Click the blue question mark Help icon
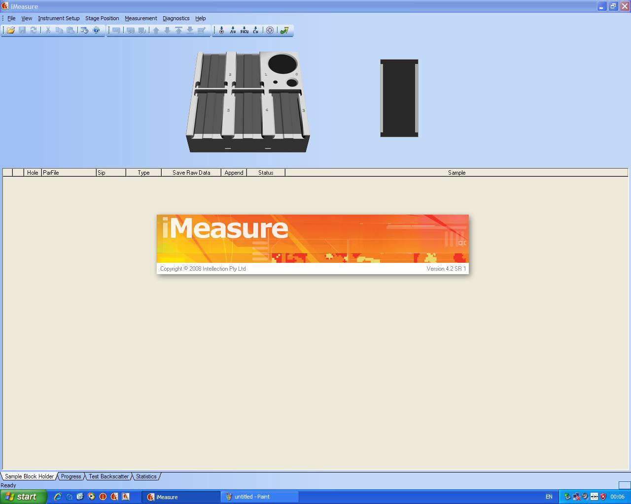The height and width of the screenshot is (504, 631). tap(97, 31)
